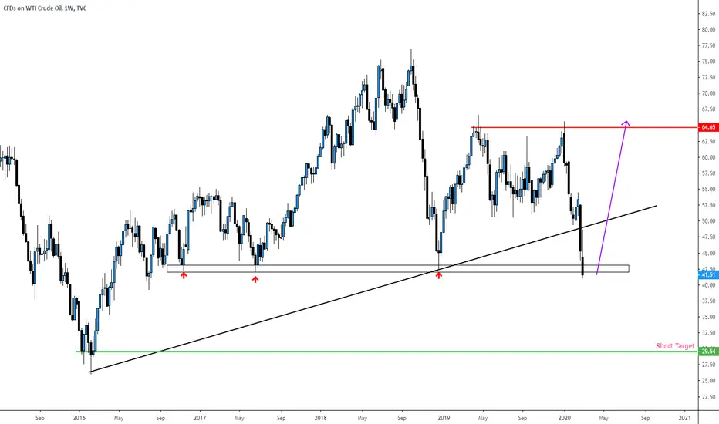Select the red horizontal resistance line at 64.65

pos(583,127)
